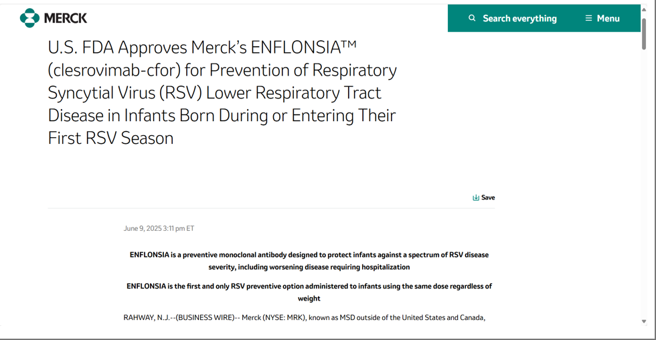Click the RAHWAY, N.J. dateline paragraph

click(x=304, y=317)
